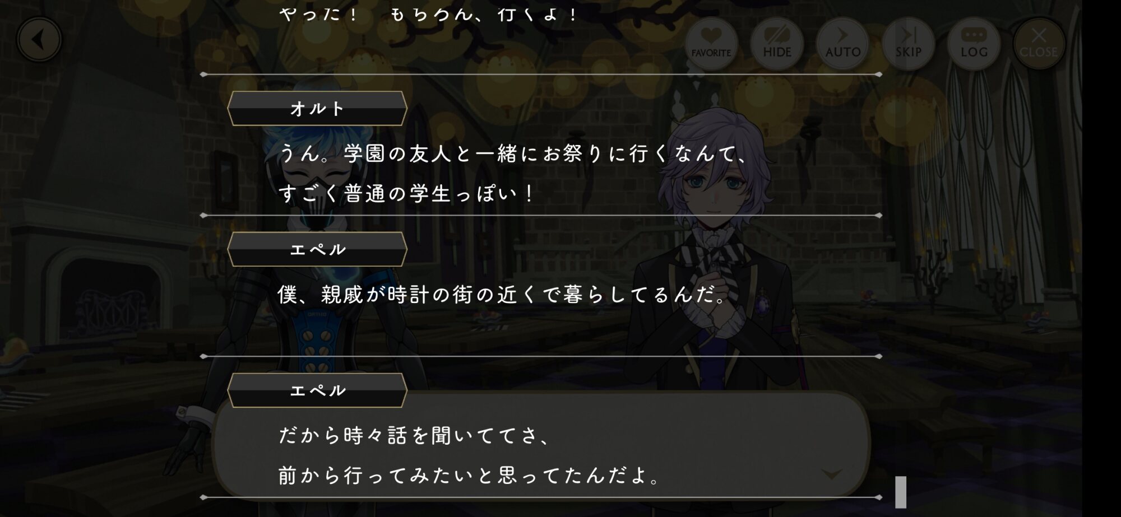The image size is (1121, 517).
Task: Click the line だから時々話を聞いててさ
Action: (414, 435)
